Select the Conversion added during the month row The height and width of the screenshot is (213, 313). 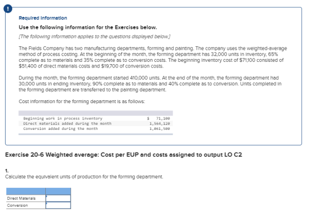[x=96, y=129]
